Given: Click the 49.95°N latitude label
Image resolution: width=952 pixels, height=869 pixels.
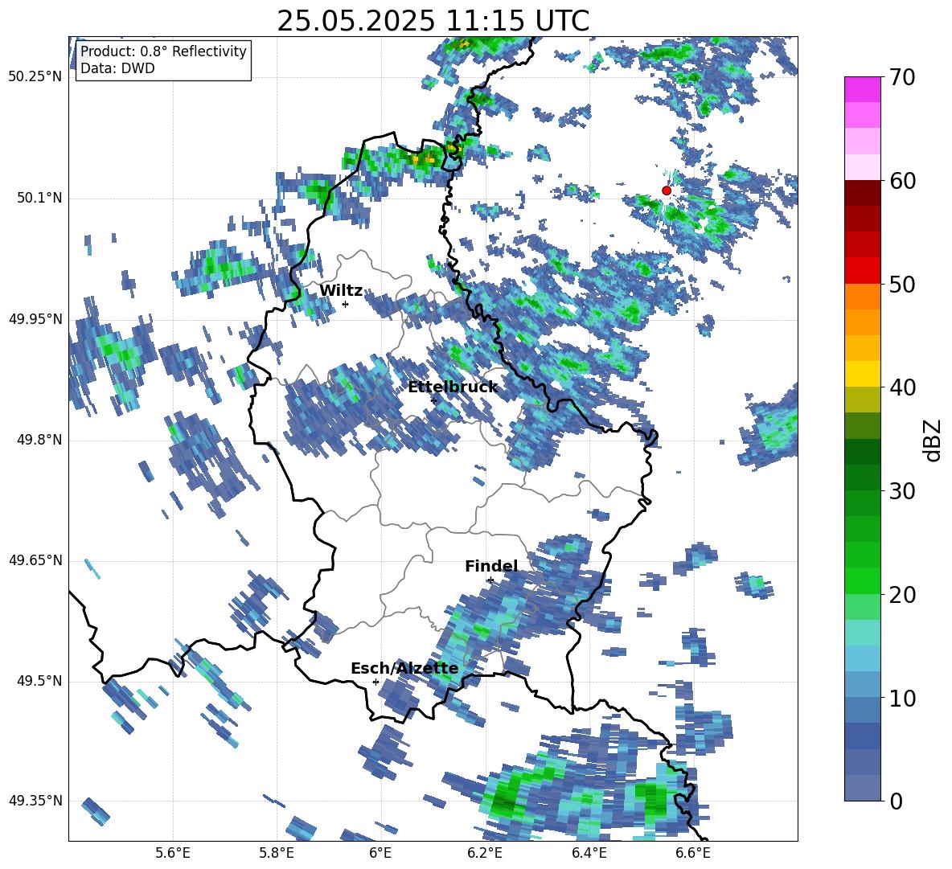Looking at the screenshot, I should (36, 319).
